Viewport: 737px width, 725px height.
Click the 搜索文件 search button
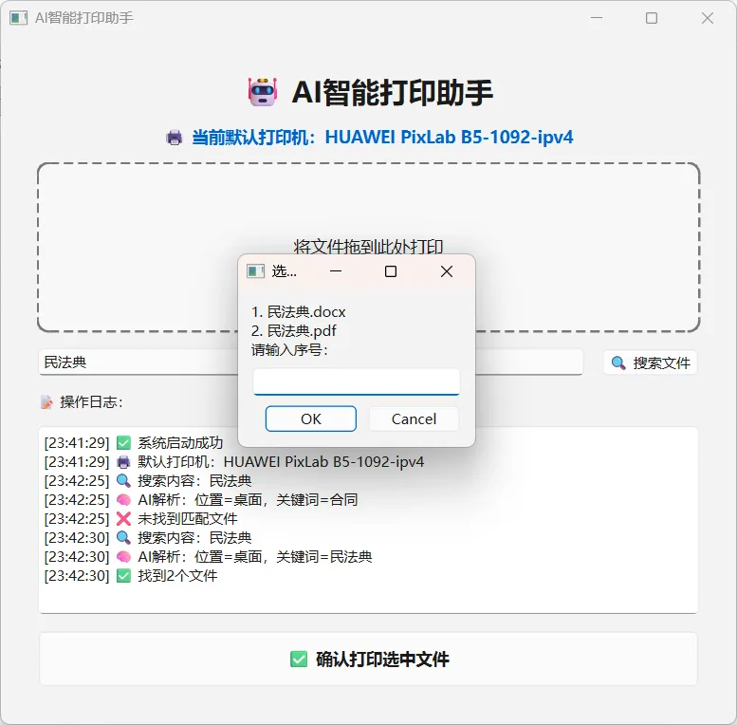(x=650, y=362)
